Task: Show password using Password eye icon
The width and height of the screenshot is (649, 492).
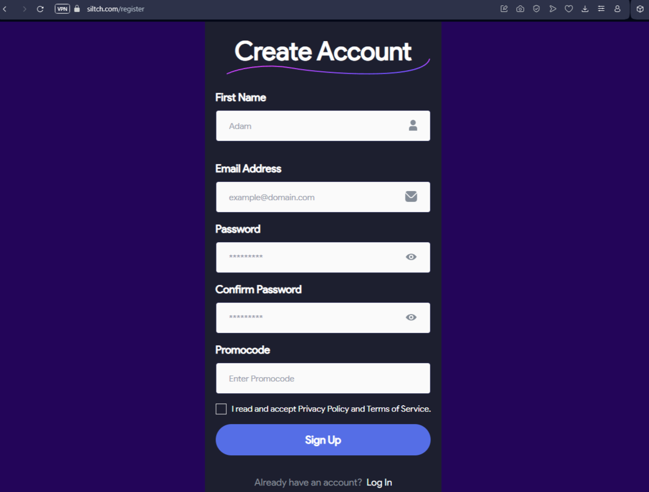Action: (x=411, y=257)
